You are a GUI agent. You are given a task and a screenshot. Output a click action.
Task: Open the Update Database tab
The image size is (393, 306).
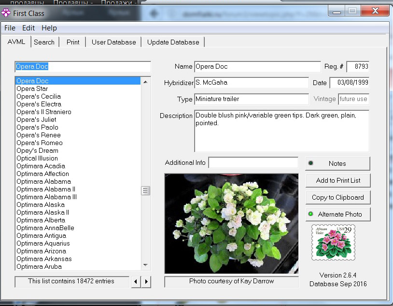coord(173,42)
